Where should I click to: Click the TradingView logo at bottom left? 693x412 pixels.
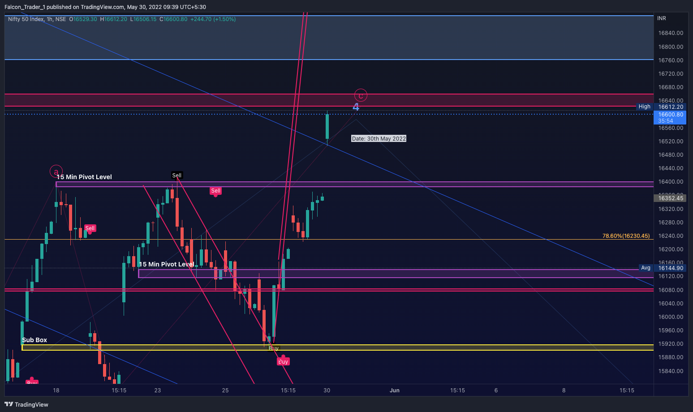coord(26,404)
